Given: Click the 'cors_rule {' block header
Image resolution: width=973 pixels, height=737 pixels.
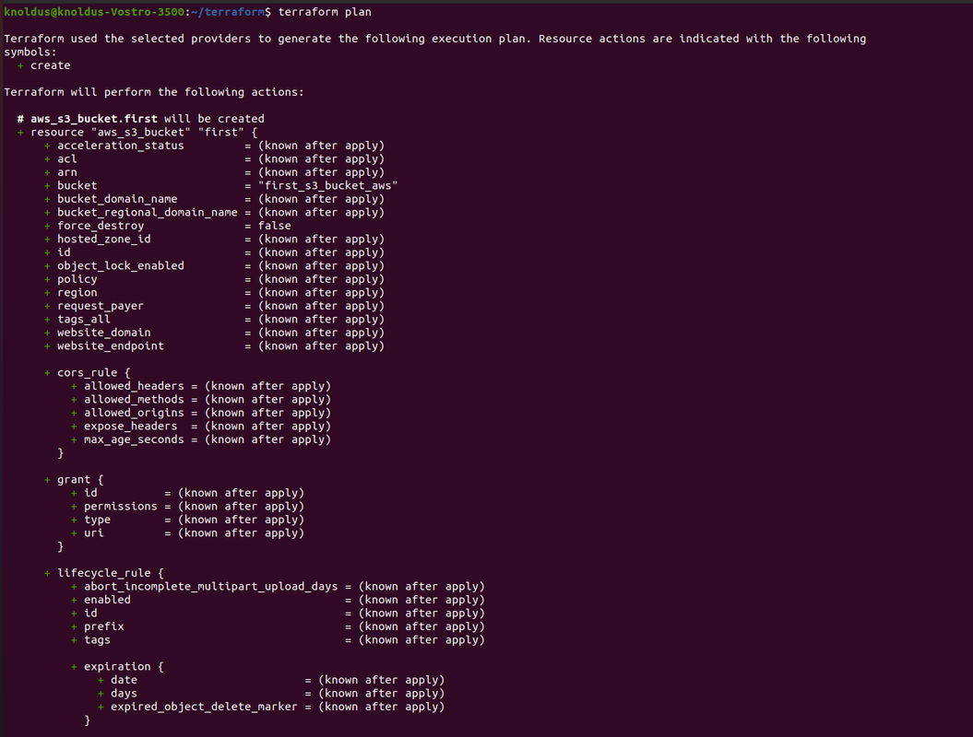Looking at the screenshot, I should (94, 373).
